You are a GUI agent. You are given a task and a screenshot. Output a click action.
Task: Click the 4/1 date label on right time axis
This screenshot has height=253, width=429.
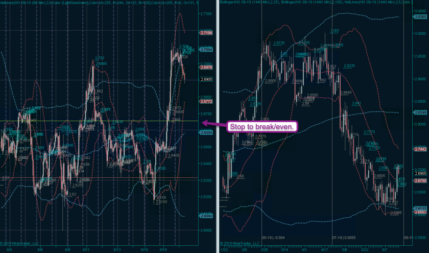[x=304, y=250]
